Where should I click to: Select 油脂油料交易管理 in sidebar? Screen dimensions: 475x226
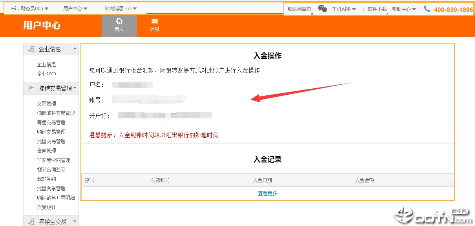(56, 113)
